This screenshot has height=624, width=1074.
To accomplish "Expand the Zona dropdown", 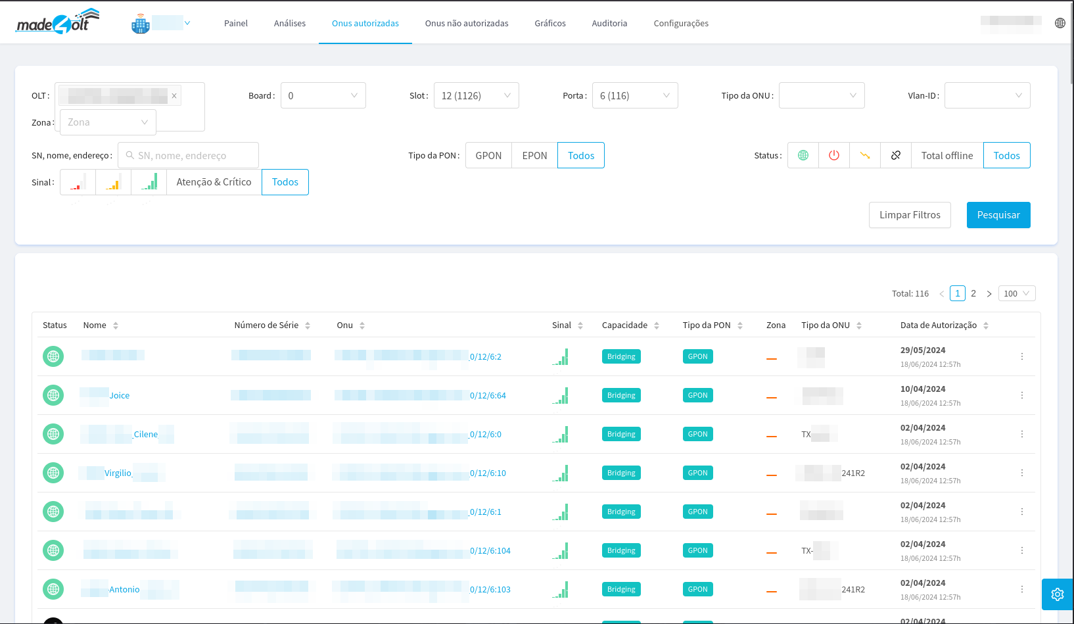I will coord(108,122).
